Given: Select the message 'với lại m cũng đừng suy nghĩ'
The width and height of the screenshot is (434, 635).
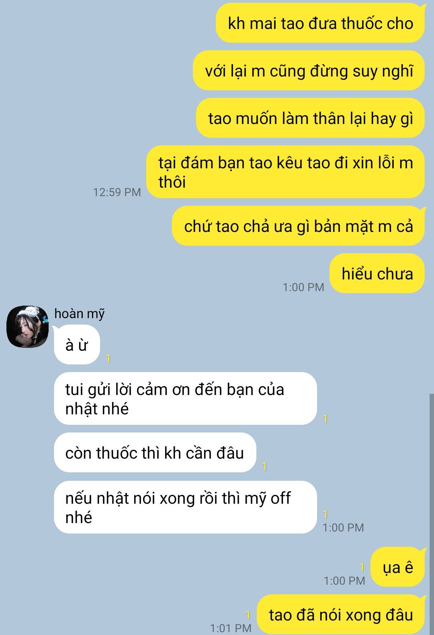Looking at the screenshot, I should [309, 71].
